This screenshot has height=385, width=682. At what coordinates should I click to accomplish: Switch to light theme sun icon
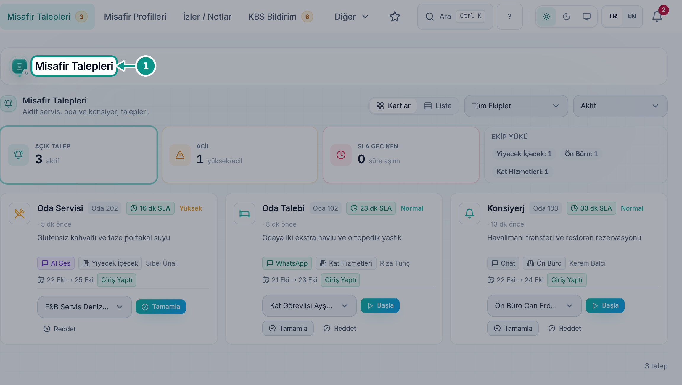[546, 17]
